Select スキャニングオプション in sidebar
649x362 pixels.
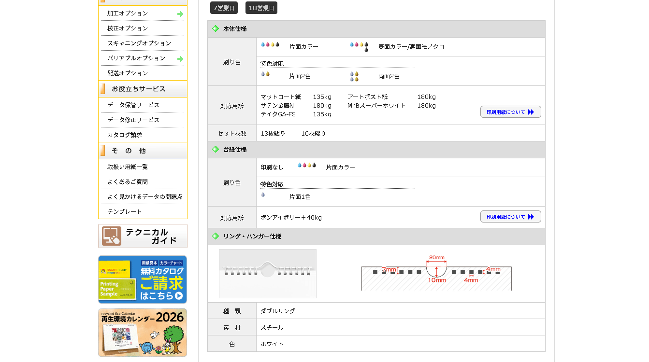tap(139, 43)
